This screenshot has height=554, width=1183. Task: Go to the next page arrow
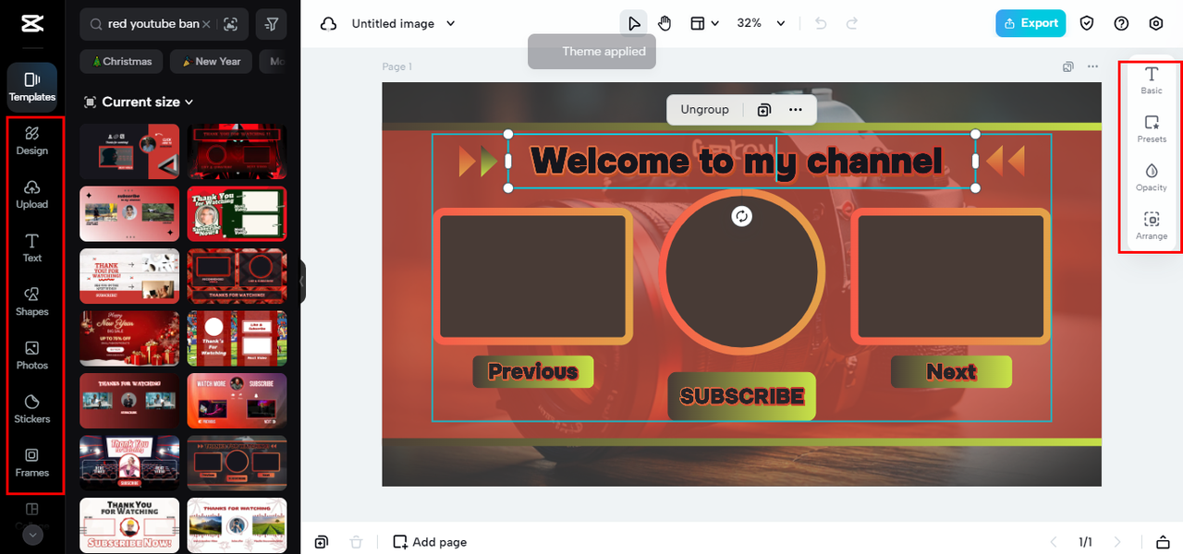pyautogui.click(x=1118, y=542)
